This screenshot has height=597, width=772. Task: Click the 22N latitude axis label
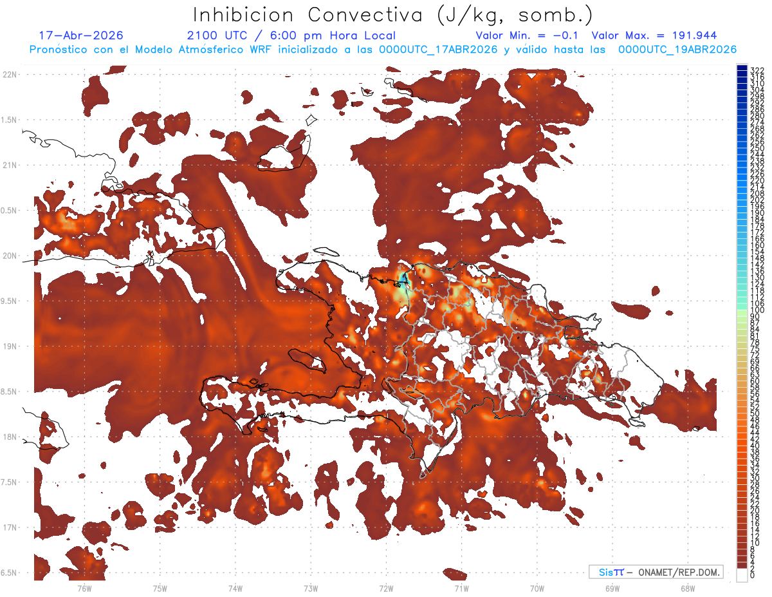(10, 75)
